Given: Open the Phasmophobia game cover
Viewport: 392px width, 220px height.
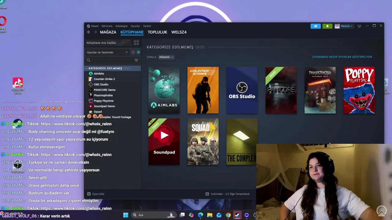Looking at the screenshot, I should pos(320,90).
